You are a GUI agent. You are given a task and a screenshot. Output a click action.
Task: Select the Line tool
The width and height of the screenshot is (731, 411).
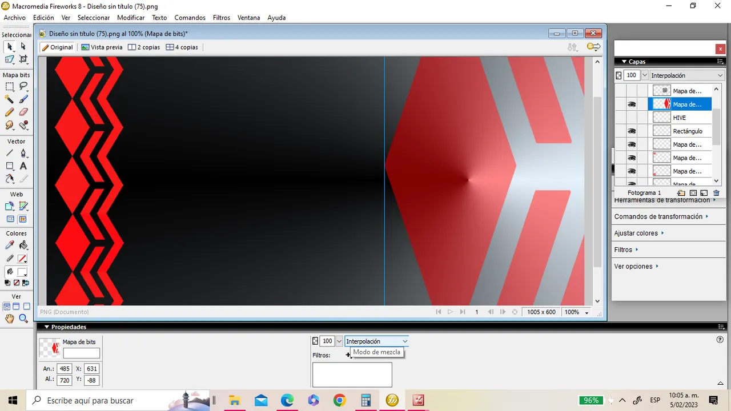click(x=10, y=153)
